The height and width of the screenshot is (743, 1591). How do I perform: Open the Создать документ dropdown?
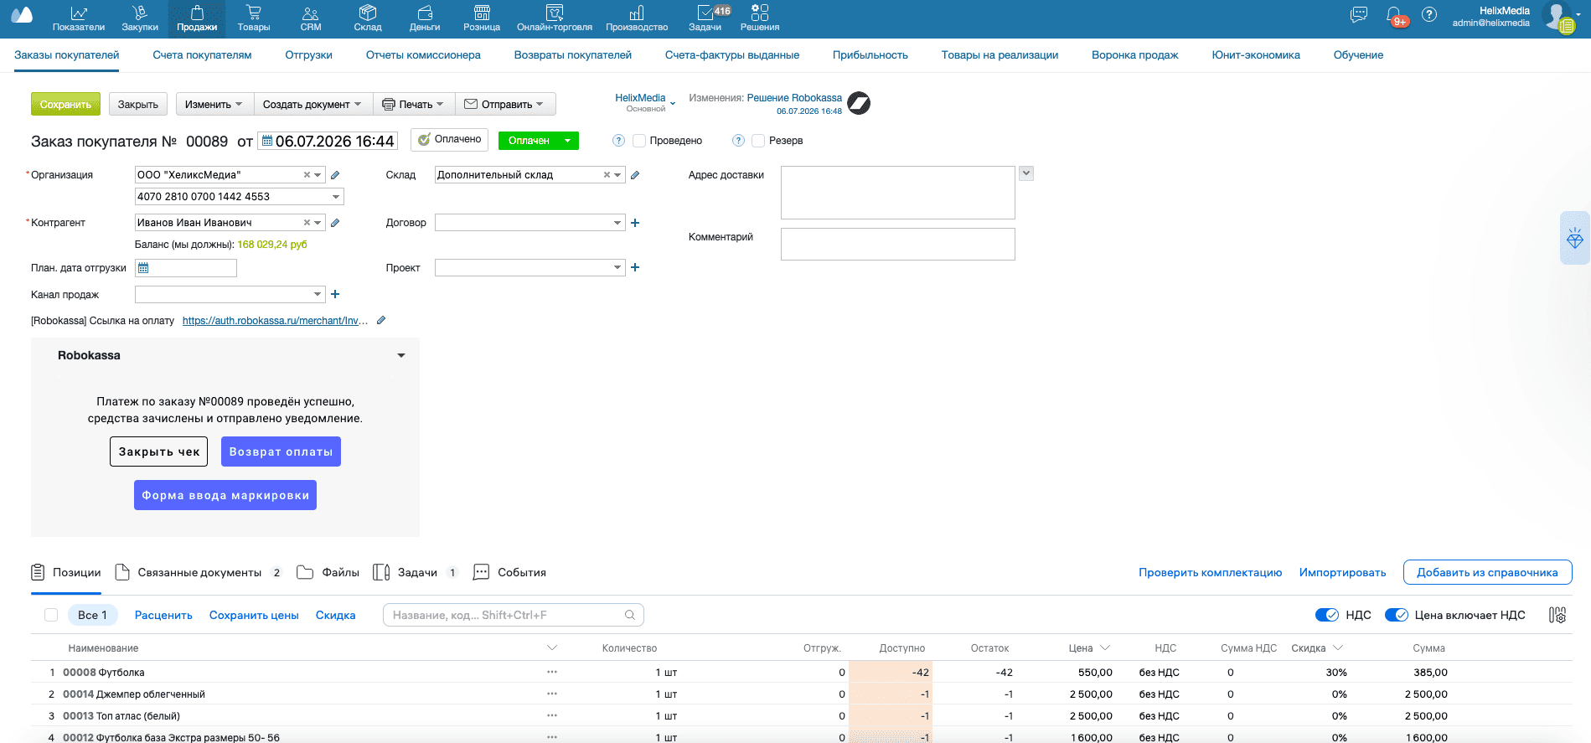(x=313, y=104)
